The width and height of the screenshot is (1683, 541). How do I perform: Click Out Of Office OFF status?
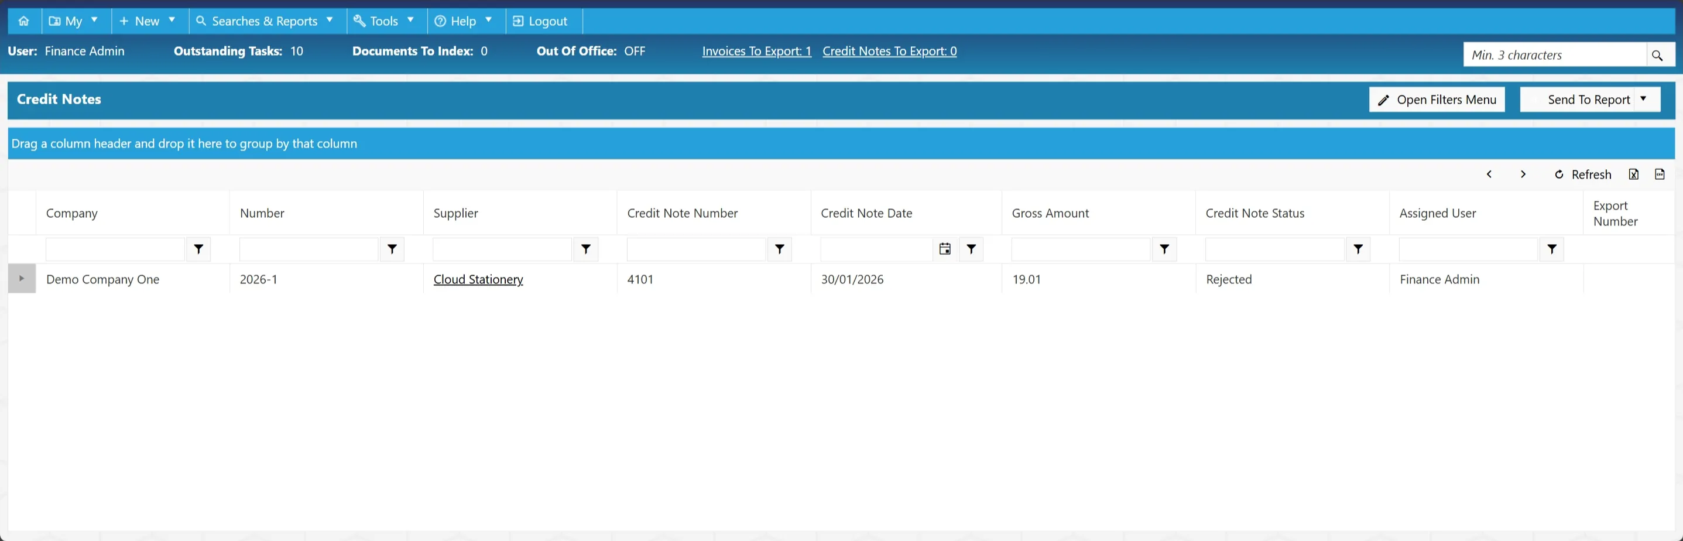pos(635,51)
